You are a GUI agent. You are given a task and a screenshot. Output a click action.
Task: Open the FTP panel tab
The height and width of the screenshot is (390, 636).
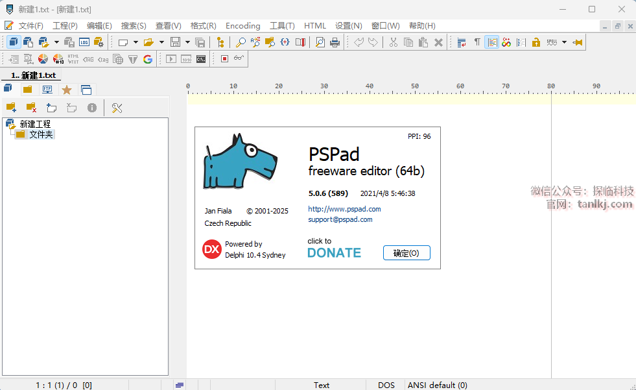pyautogui.click(x=47, y=90)
